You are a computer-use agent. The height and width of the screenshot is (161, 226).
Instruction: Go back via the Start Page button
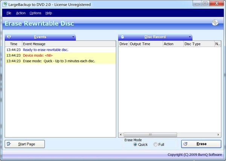point(25,144)
